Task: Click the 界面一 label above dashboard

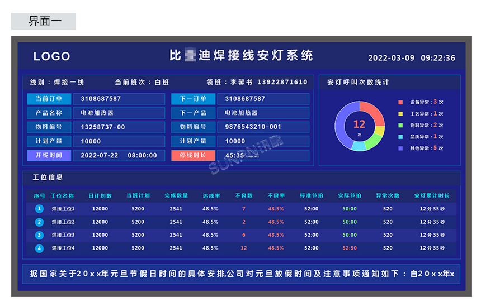Action: coord(45,21)
